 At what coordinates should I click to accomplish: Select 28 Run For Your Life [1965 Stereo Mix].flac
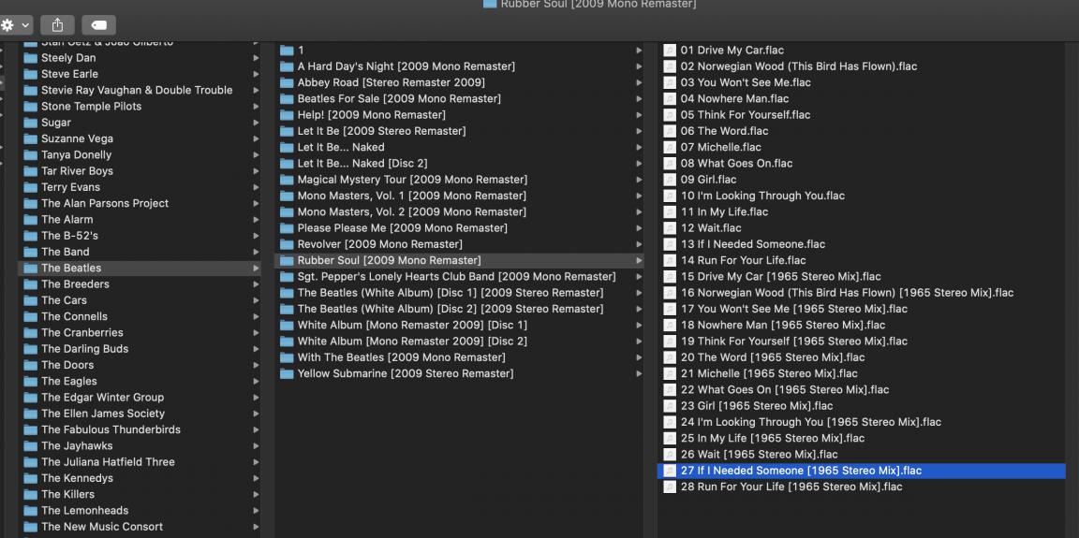pos(791,487)
